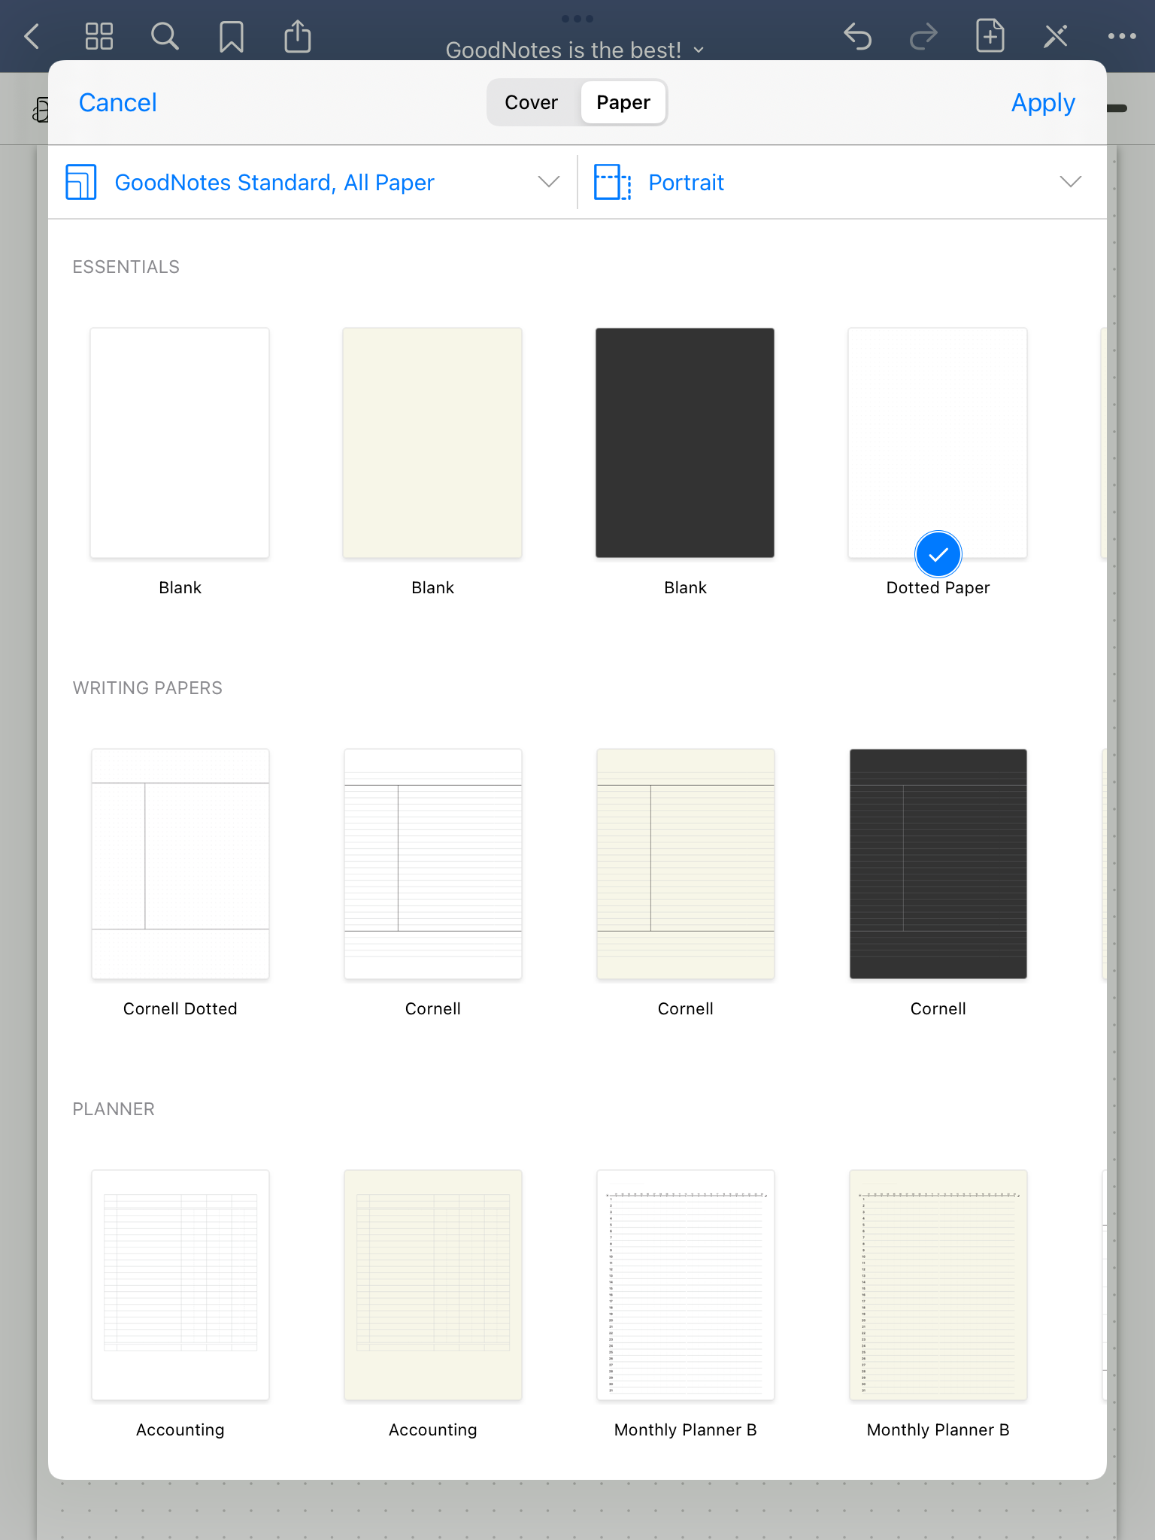Choose the cream Monthly Planner B template

(x=938, y=1285)
